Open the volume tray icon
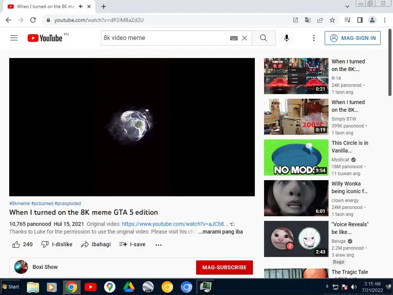Screen dimensions: 393x295 (353, 287)
